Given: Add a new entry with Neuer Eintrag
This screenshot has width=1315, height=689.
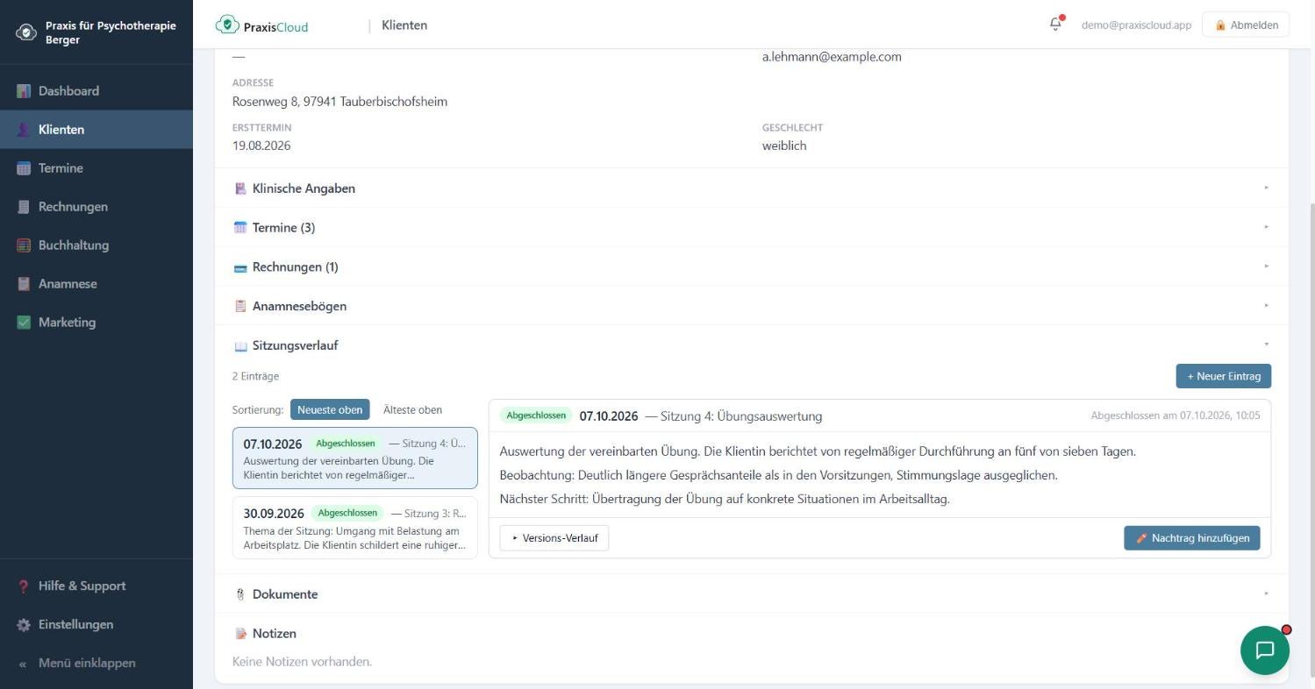Looking at the screenshot, I should click(1224, 376).
